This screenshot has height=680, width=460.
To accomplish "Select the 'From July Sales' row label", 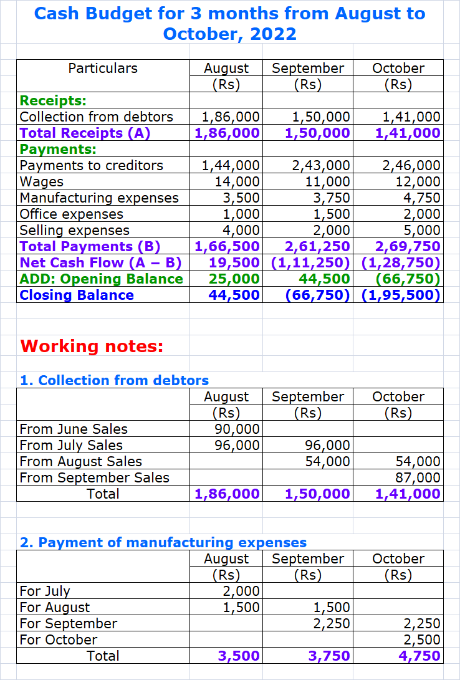I will click(71, 446).
